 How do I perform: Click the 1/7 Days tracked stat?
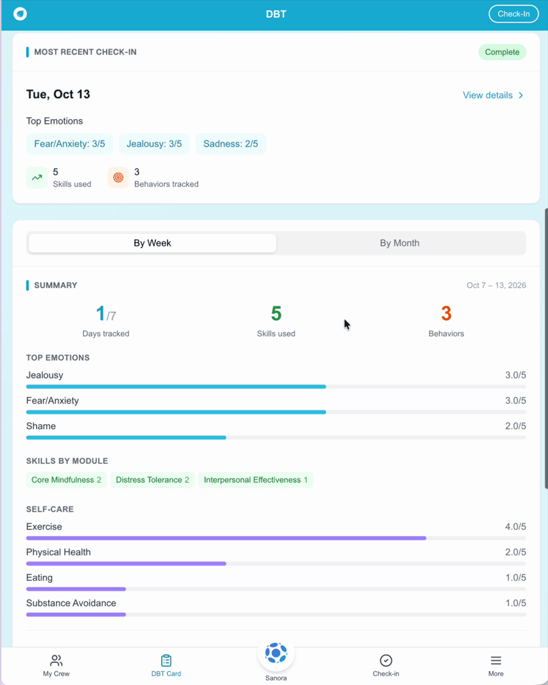[x=106, y=321]
